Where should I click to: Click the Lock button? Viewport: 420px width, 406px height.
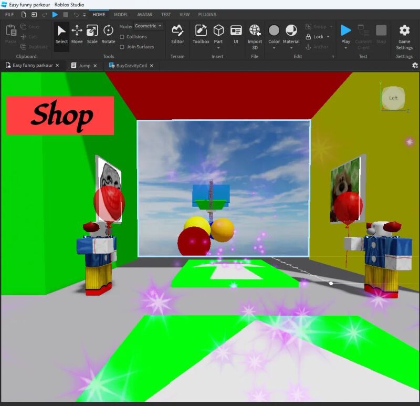pos(318,37)
